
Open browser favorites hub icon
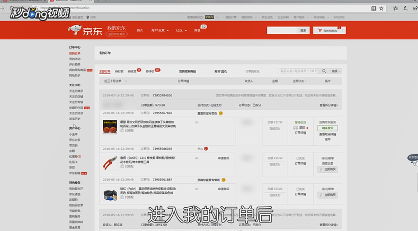point(395,8)
